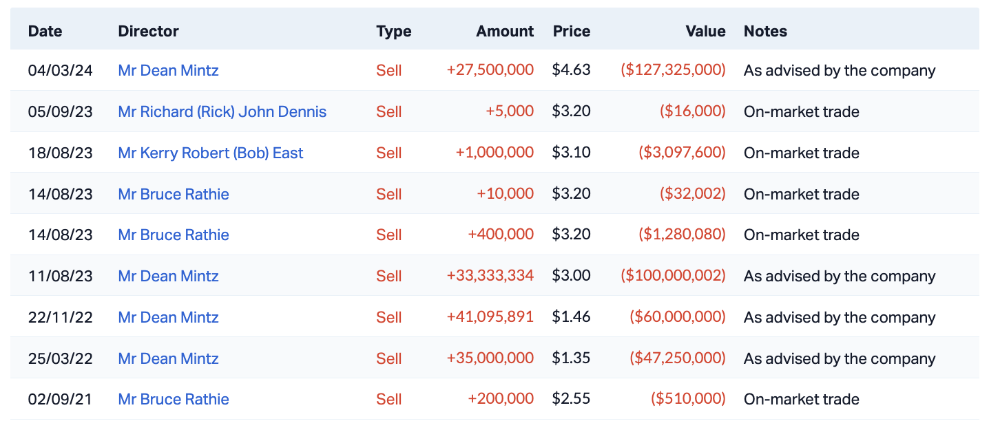This screenshot has width=989, height=432.
Task: Click the Value column header
Action: (x=705, y=31)
